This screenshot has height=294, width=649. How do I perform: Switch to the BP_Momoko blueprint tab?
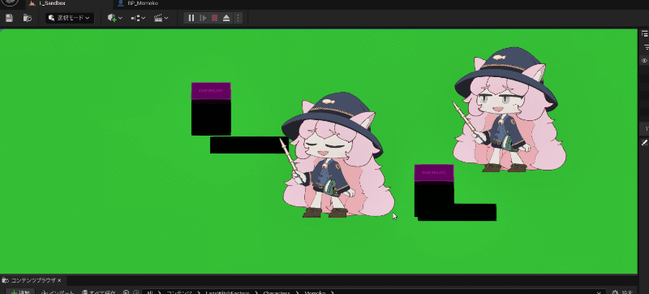click(138, 3)
